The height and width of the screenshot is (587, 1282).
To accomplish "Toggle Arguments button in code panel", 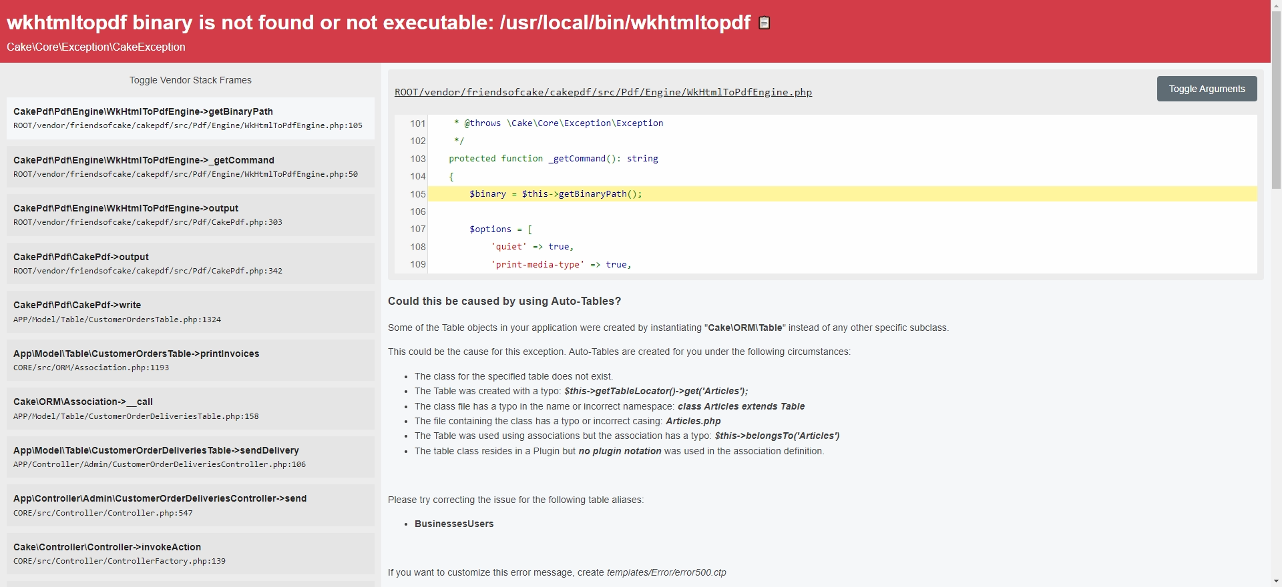I will [1207, 89].
